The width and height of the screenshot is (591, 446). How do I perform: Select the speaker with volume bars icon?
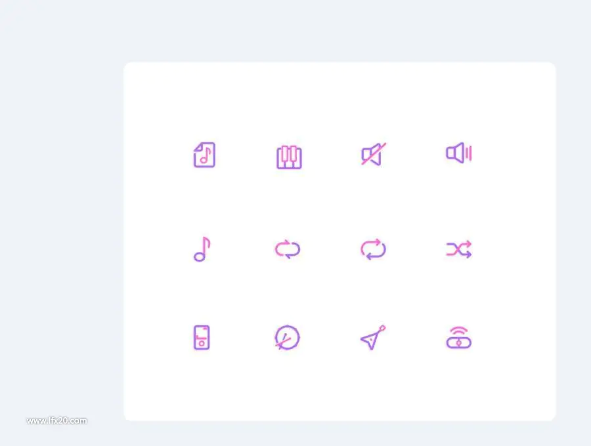459,153
